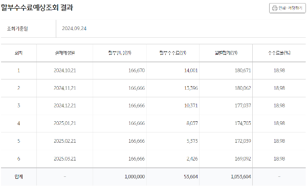The height and width of the screenshot is (186, 307).
Task: Click monthly total 180,062
Action: (243, 88)
